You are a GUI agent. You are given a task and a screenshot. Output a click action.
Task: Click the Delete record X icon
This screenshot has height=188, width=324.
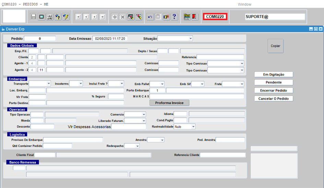pos(122,16)
